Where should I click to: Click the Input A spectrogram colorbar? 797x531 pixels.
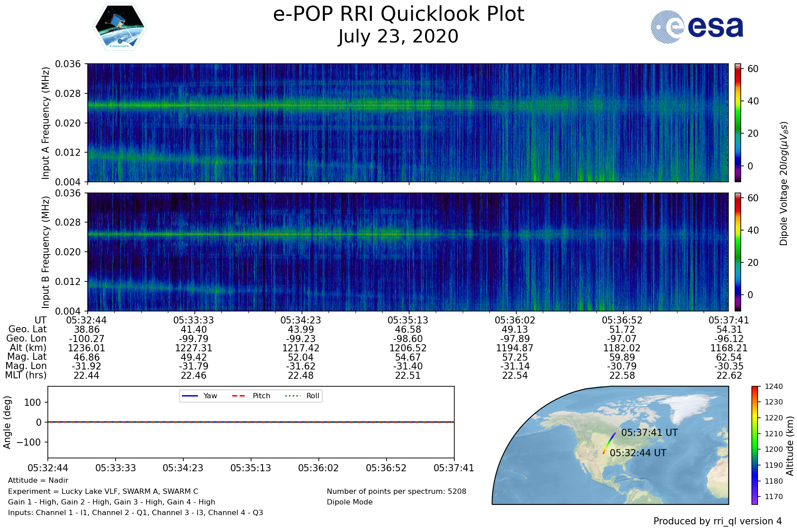pos(738,123)
